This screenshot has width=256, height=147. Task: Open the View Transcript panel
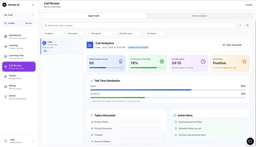coord(232,45)
